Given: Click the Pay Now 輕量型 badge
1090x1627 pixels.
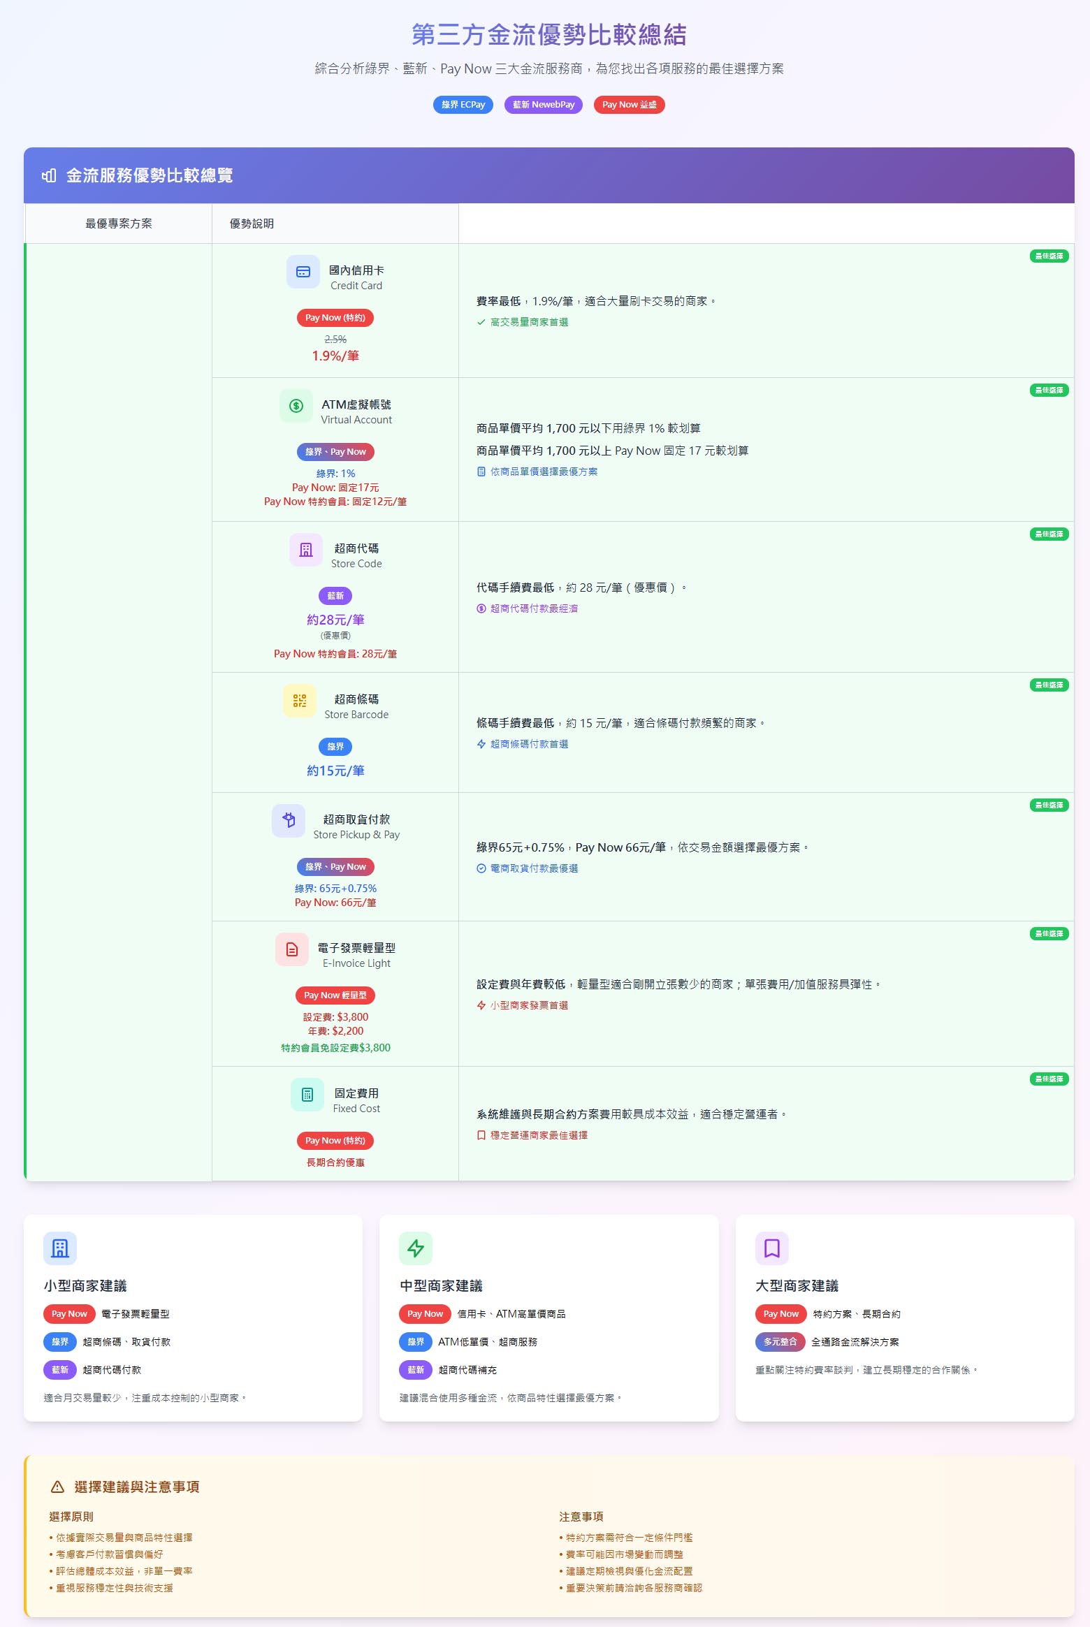Looking at the screenshot, I should (335, 995).
